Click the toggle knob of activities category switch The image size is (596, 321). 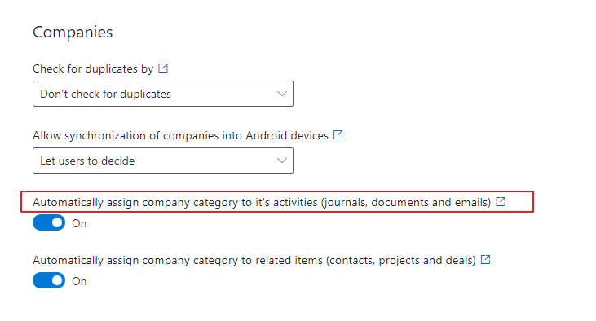(x=57, y=223)
